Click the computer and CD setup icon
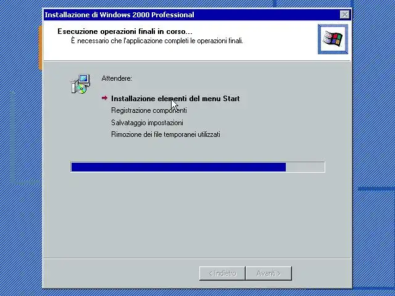 (x=81, y=84)
